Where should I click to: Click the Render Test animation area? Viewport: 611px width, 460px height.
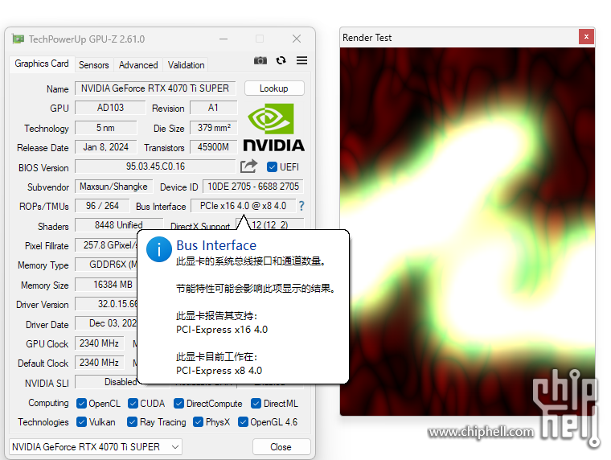click(467, 232)
